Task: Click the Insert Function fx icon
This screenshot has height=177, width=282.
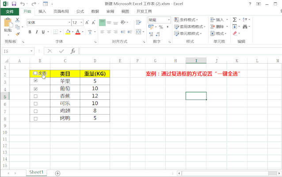Action: [73, 51]
